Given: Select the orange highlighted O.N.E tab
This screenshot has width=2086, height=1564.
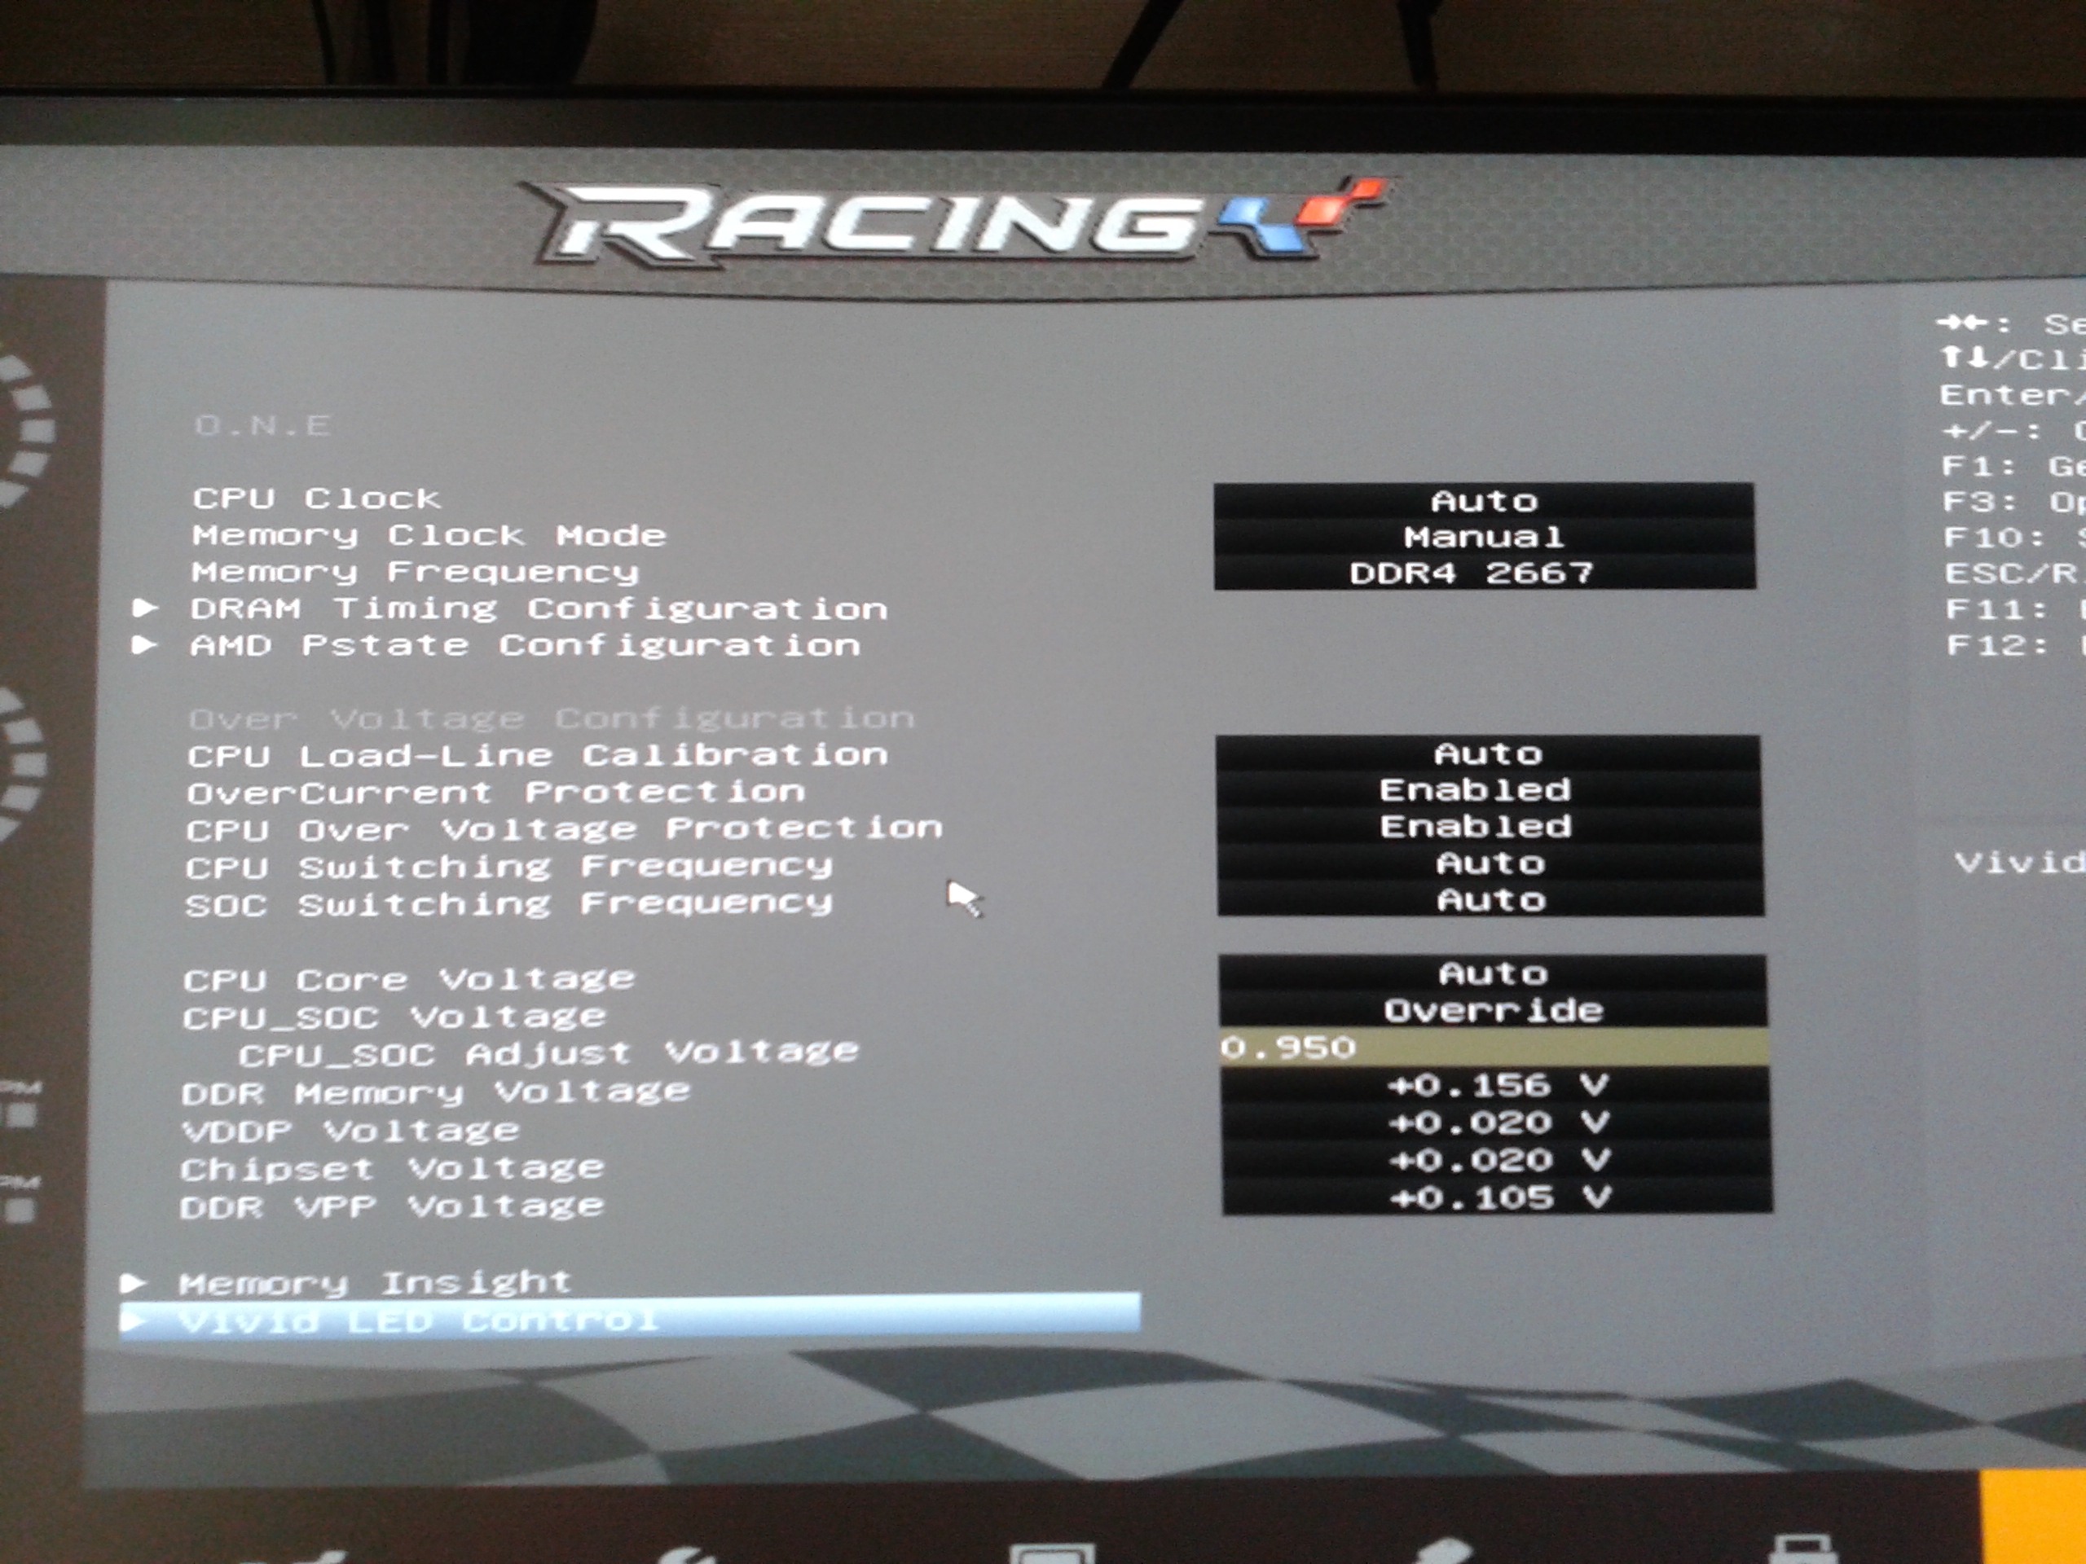Looking at the screenshot, I should point(2033,1518).
